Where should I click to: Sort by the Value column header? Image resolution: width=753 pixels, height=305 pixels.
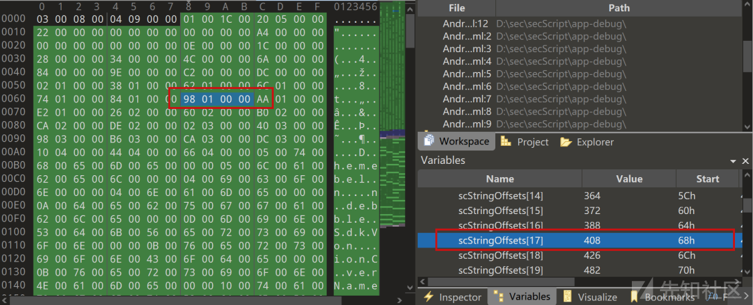pos(629,179)
